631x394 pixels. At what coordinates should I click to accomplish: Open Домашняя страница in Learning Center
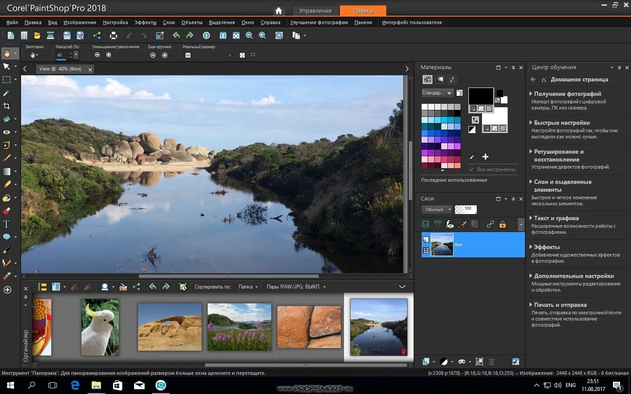tap(579, 79)
